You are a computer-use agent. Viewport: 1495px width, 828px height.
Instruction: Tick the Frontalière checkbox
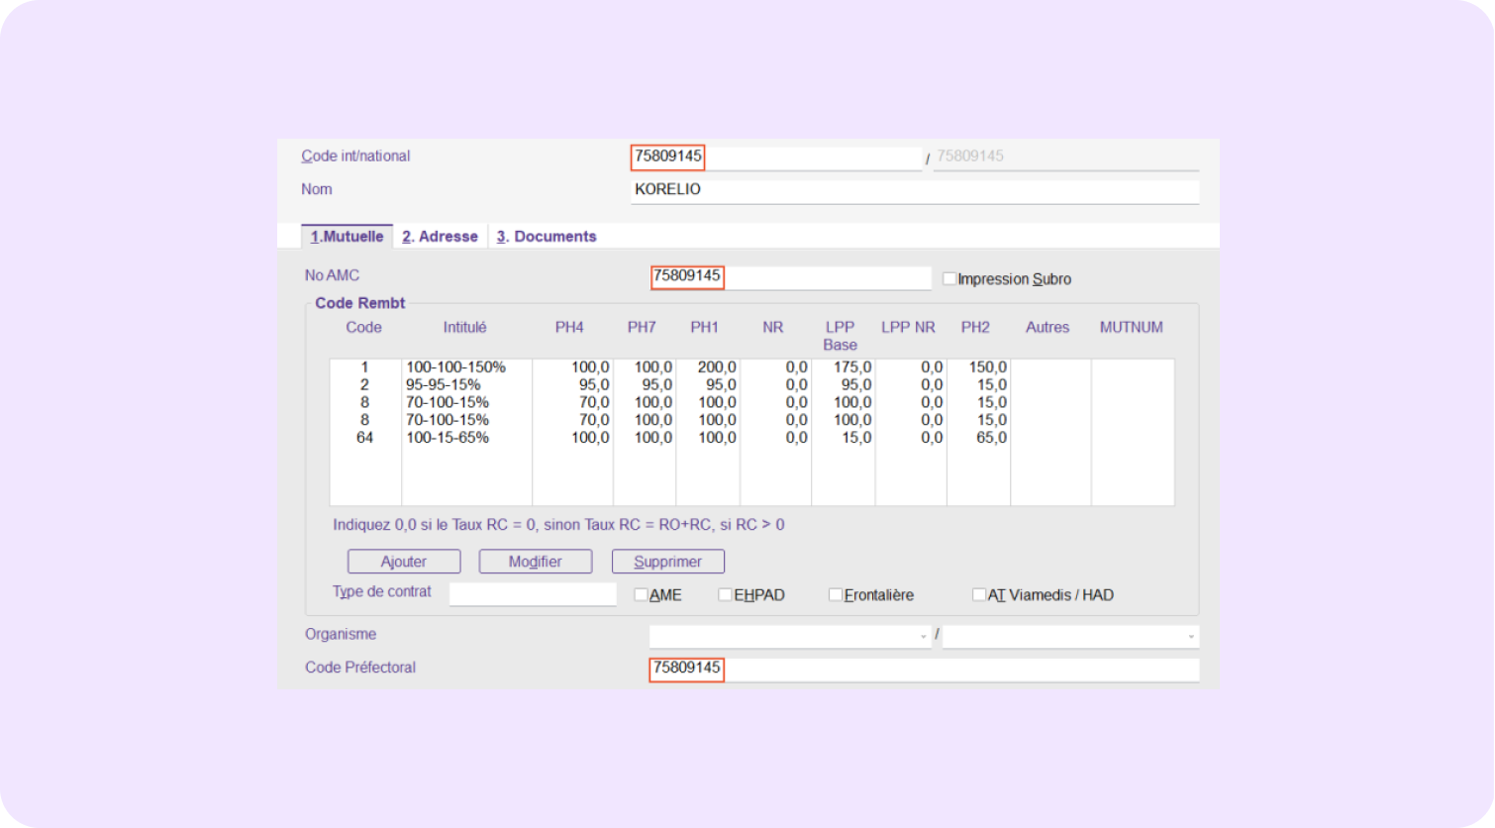click(x=836, y=595)
